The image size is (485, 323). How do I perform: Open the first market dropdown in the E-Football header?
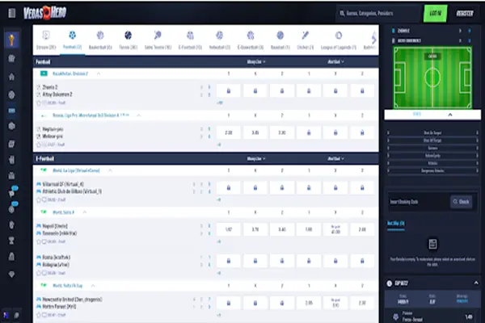255,158
